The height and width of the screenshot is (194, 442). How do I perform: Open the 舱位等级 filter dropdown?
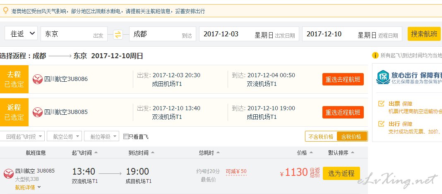click(101, 136)
